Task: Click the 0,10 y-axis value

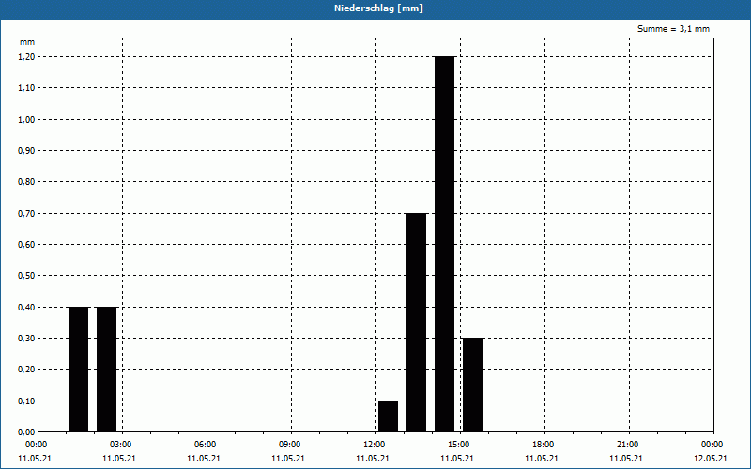Action: point(26,401)
